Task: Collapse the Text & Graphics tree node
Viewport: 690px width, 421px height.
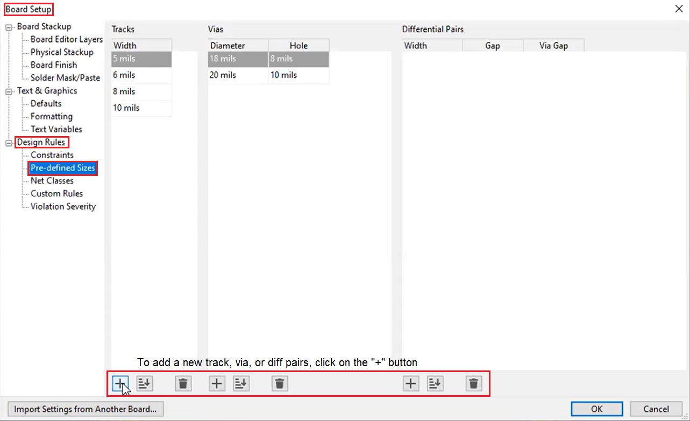Action: [x=9, y=91]
